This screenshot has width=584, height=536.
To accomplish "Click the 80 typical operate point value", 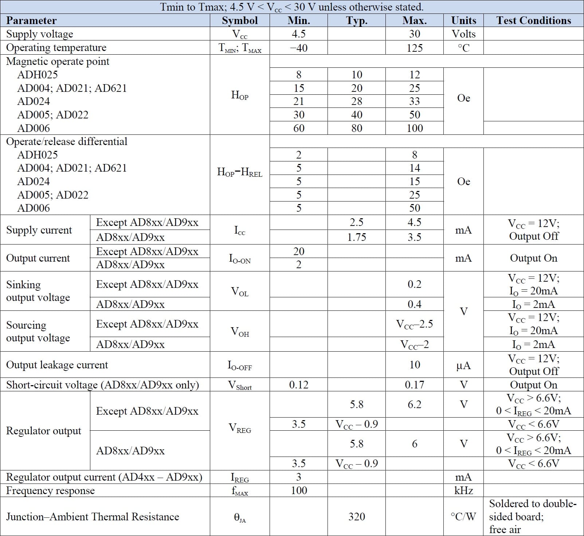I will point(357,128).
